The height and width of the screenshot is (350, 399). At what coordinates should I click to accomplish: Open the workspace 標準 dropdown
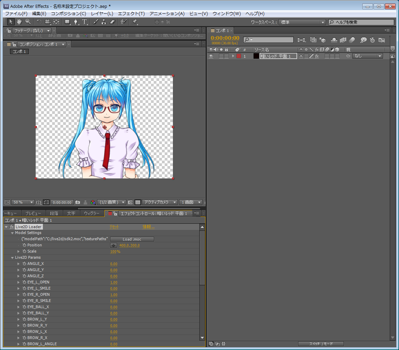(302, 22)
